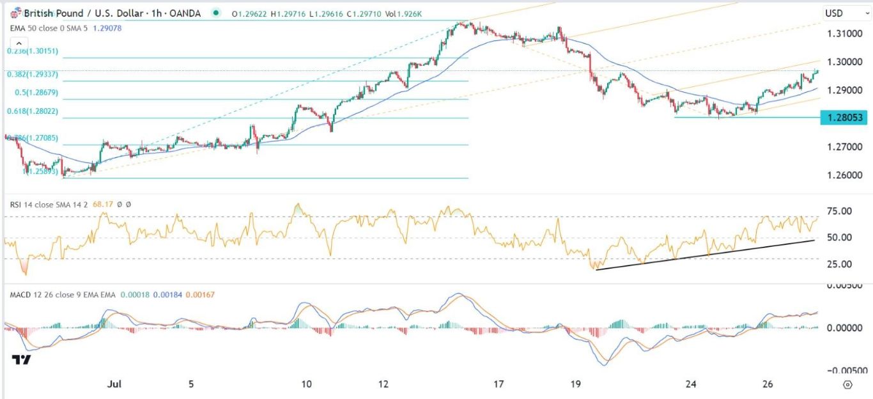Select the horizontal support line at 1.28053
This screenshot has height=399, width=873.
pyautogui.click(x=747, y=117)
